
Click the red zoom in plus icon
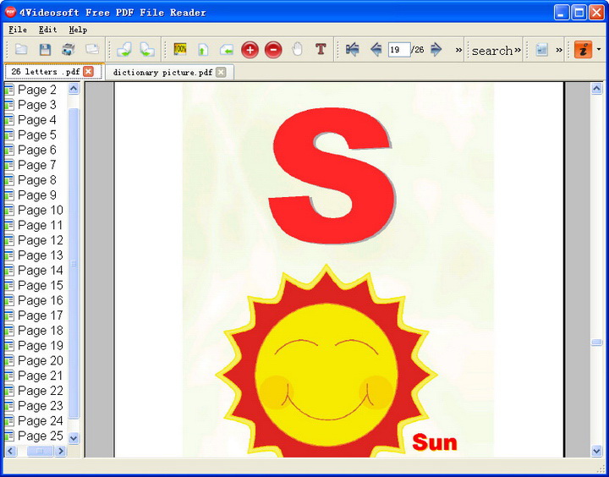[250, 50]
